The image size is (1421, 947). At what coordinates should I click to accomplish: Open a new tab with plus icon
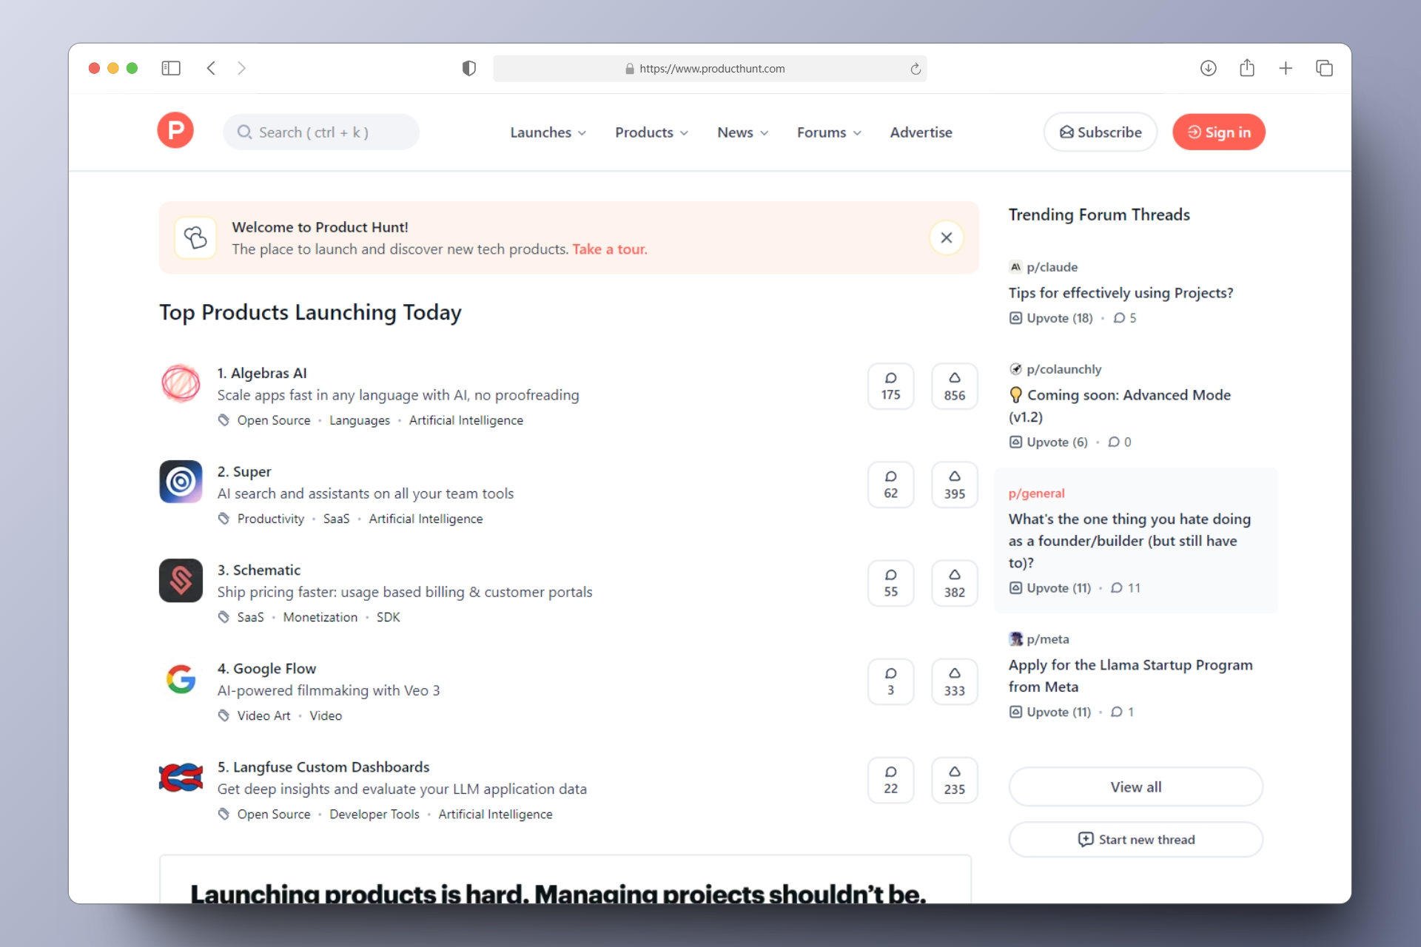click(1286, 68)
